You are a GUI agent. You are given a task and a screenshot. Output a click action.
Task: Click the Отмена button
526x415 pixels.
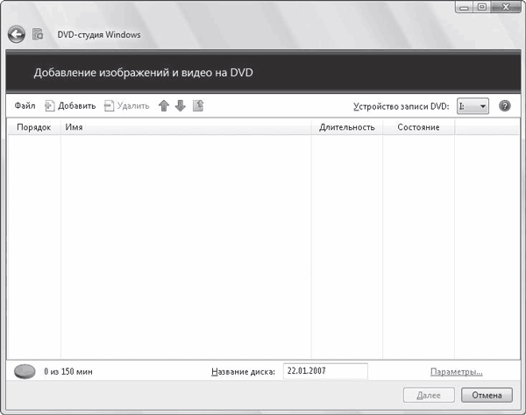click(x=487, y=395)
